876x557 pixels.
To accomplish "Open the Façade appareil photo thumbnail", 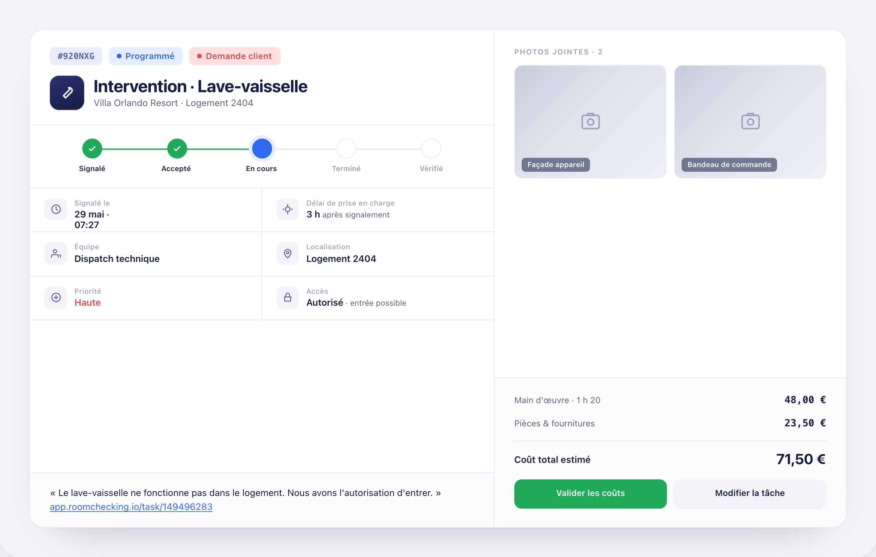I will pyautogui.click(x=590, y=121).
